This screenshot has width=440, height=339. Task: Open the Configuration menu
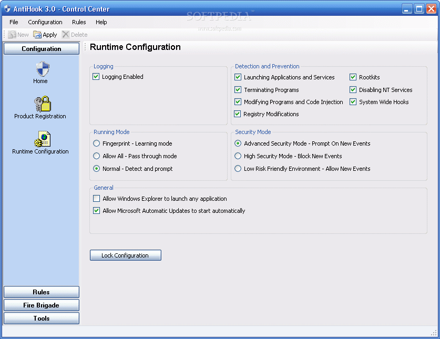(x=45, y=22)
